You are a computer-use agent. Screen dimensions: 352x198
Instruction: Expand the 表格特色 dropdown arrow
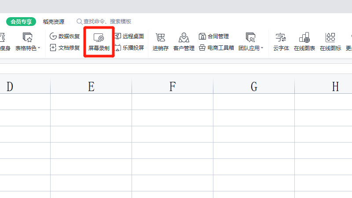tap(39, 48)
